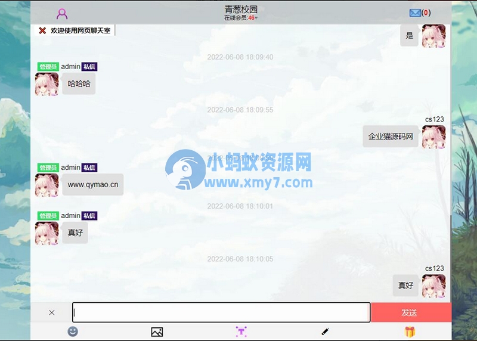Click the 哈哈哈 message bubble

pyautogui.click(x=79, y=83)
